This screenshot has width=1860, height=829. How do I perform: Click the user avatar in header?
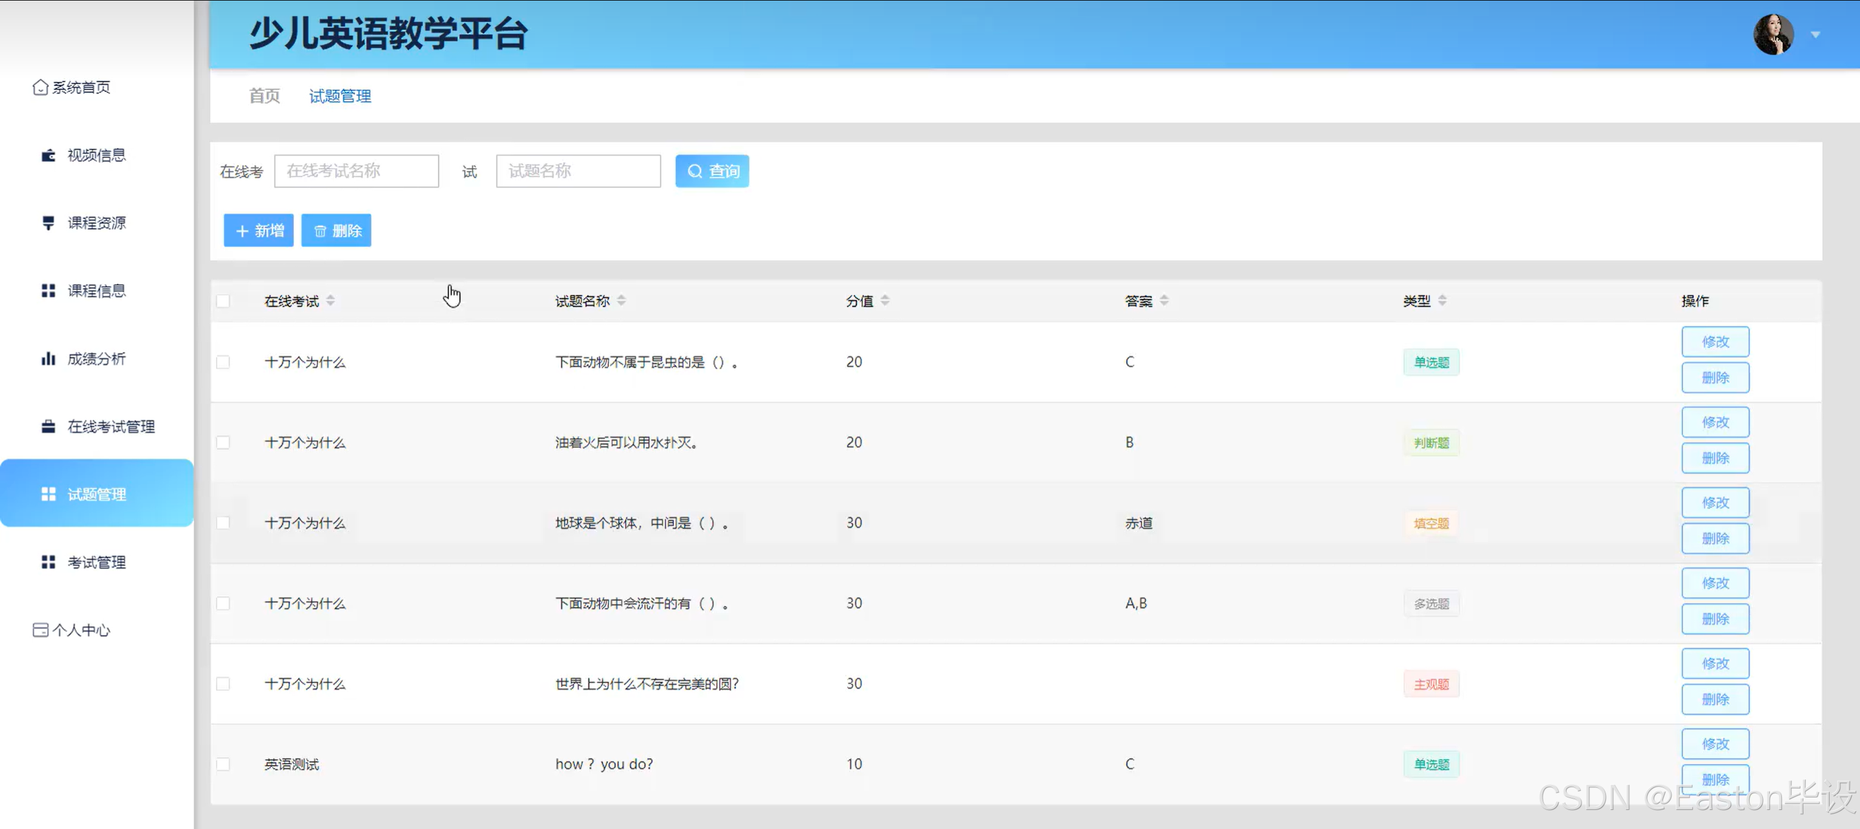(1774, 35)
